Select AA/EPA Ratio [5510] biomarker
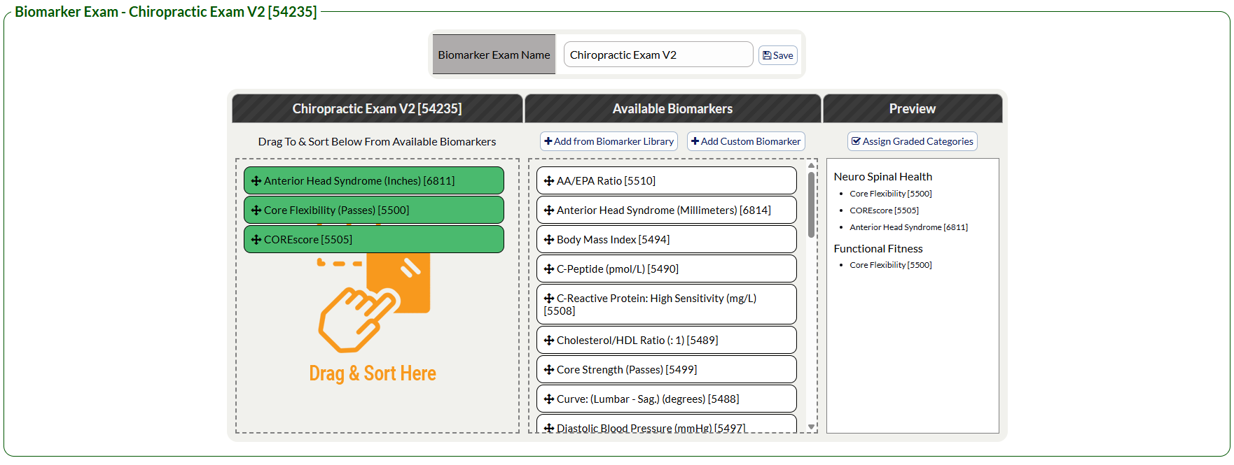The image size is (1234, 465). click(x=667, y=180)
